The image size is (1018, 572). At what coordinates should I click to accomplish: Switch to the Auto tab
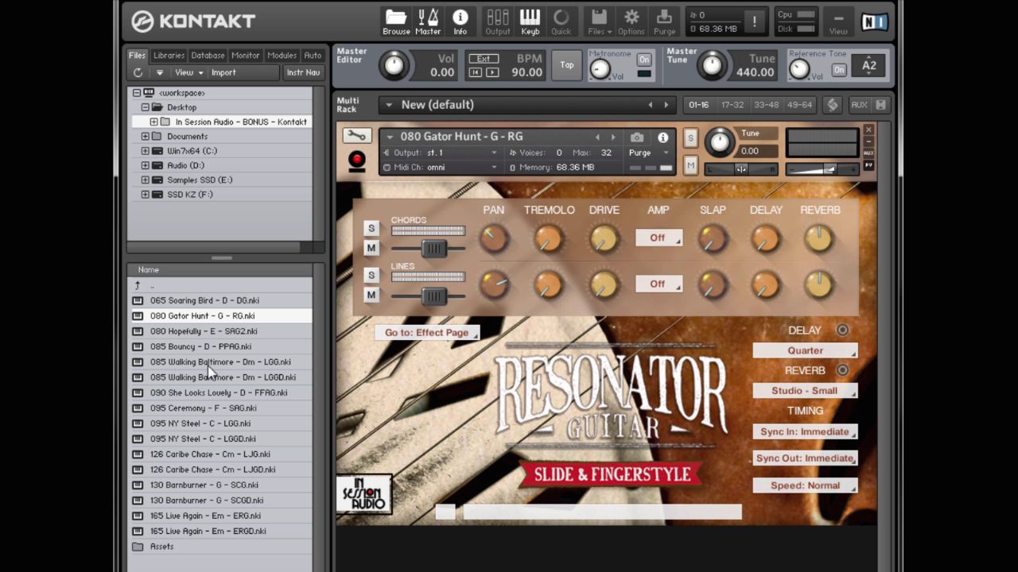point(313,56)
